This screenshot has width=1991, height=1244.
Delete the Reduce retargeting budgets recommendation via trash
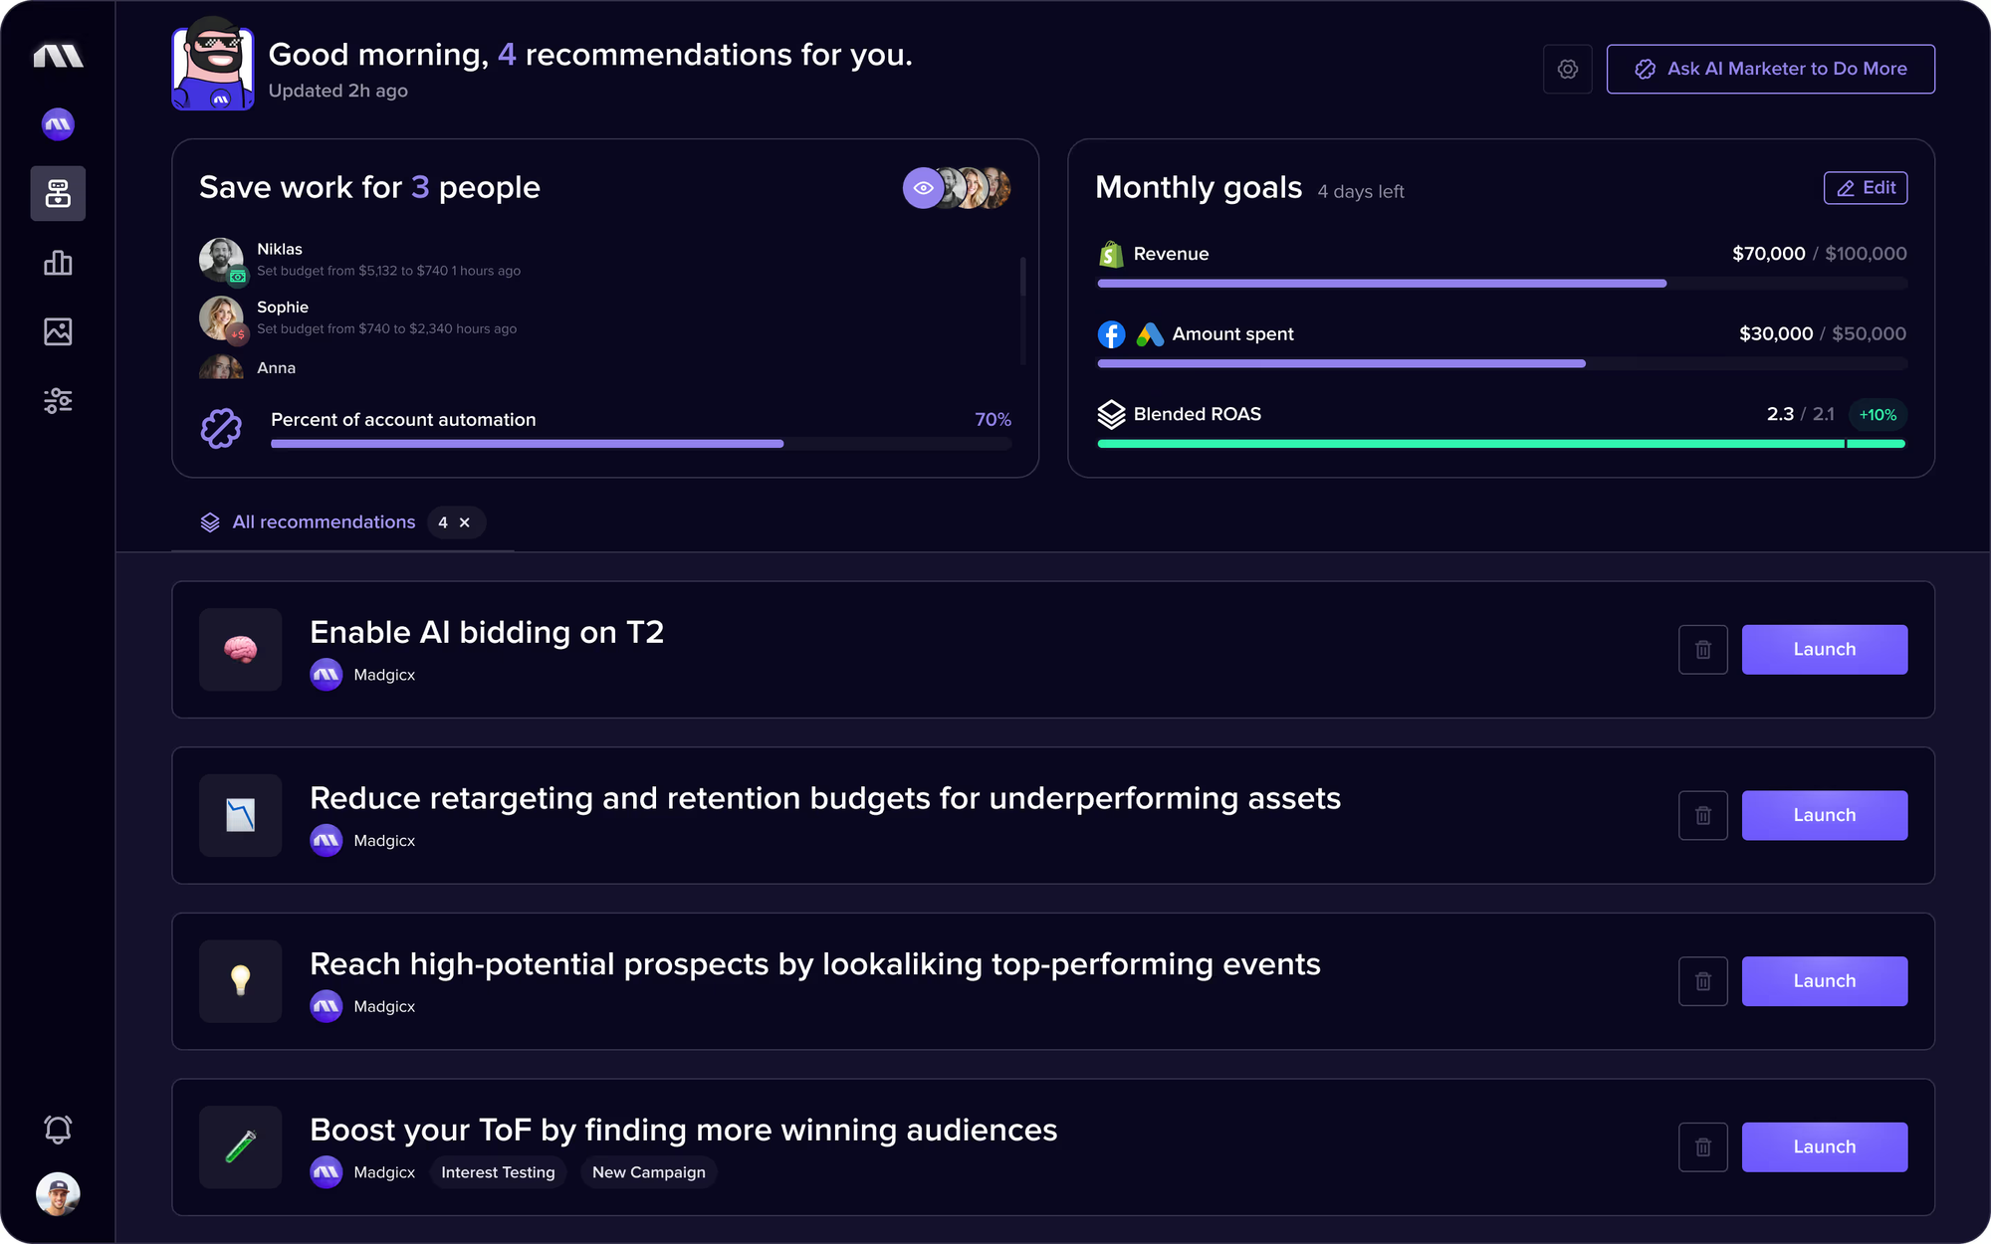point(1702,815)
